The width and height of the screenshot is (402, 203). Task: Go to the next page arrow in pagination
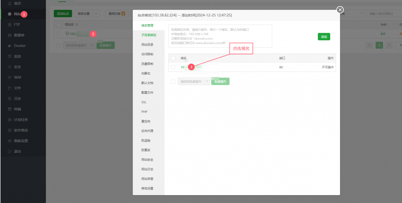pyautogui.click(x=389, y=45)
